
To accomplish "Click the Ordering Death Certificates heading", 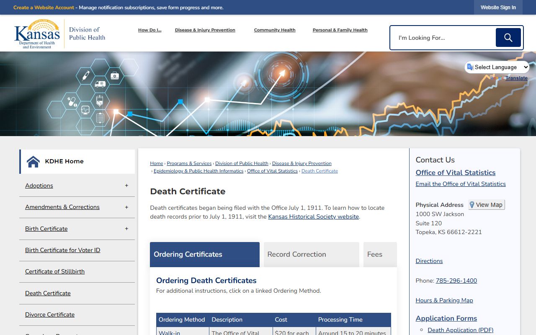I will click(206, 281).
